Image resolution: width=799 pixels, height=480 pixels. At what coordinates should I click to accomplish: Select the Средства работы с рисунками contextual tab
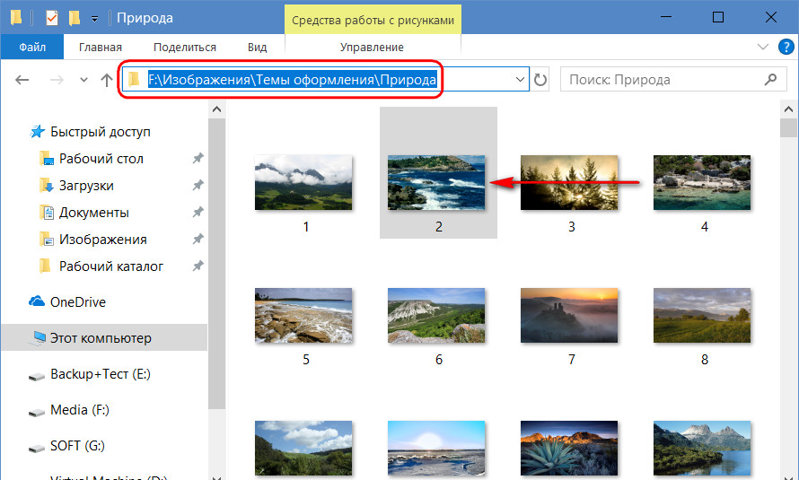coord(373,20)
